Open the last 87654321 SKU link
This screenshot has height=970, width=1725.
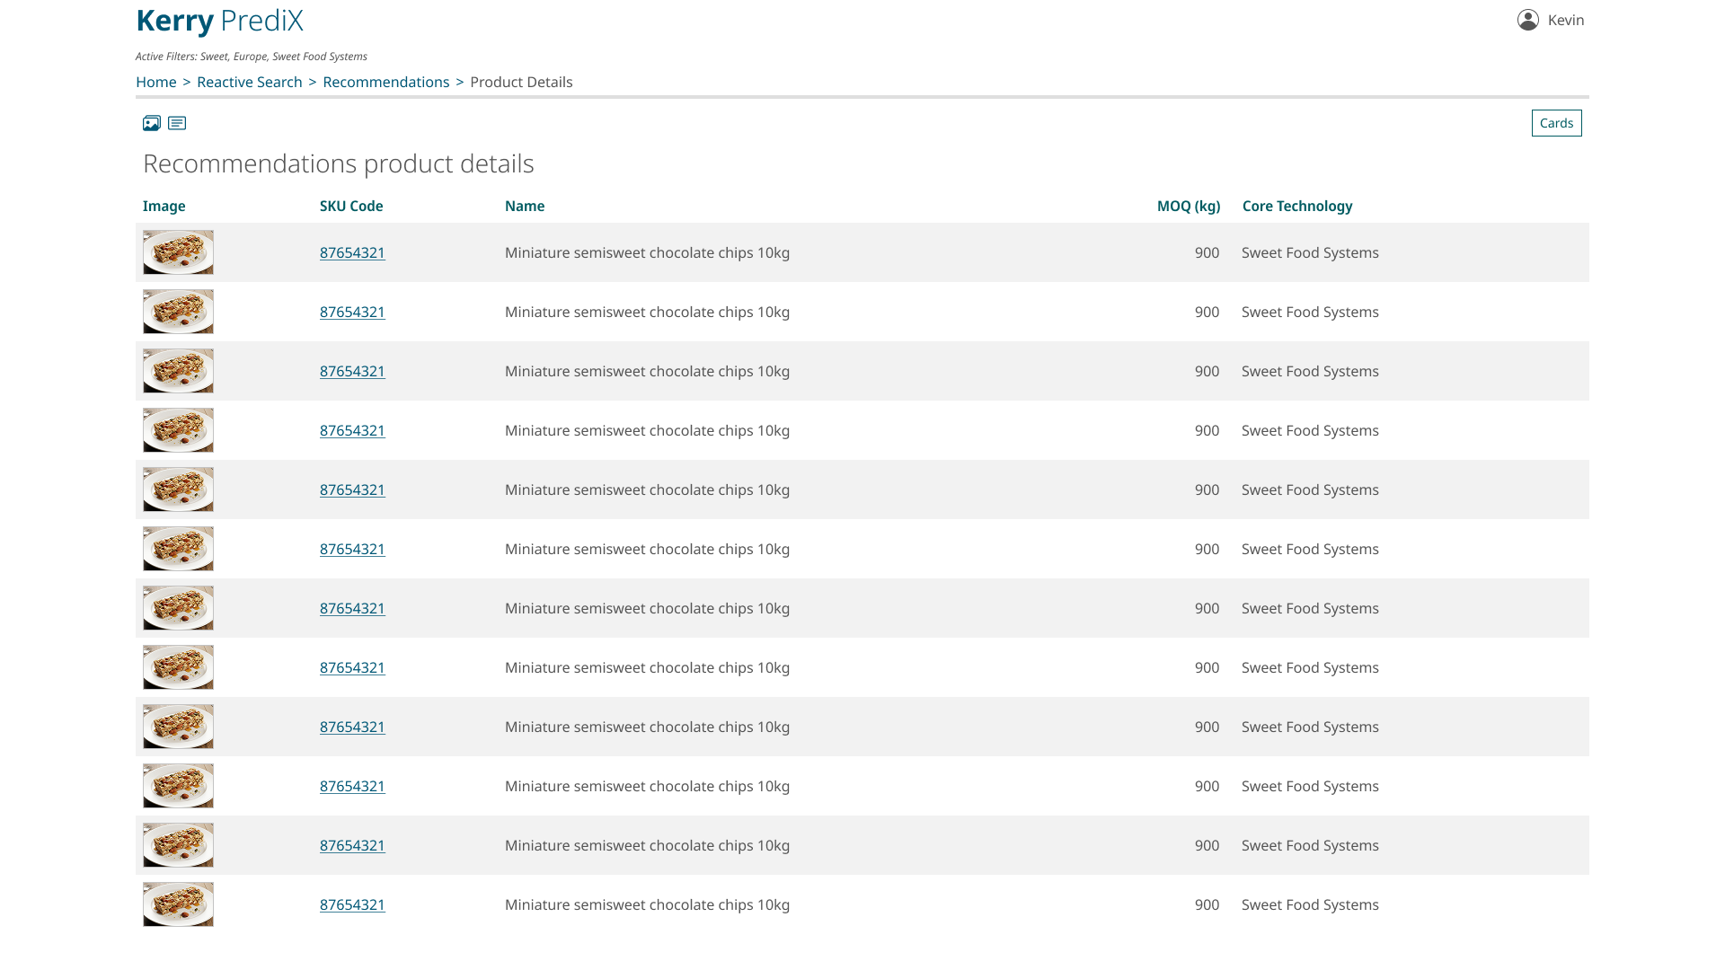(x=352, y=904)
